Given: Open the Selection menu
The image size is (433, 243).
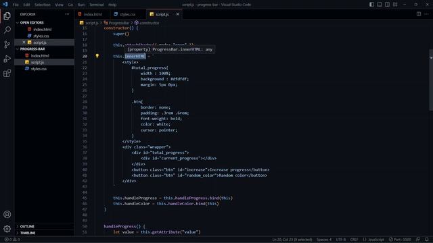Looking at the screenshot, I should pos(42,5).
